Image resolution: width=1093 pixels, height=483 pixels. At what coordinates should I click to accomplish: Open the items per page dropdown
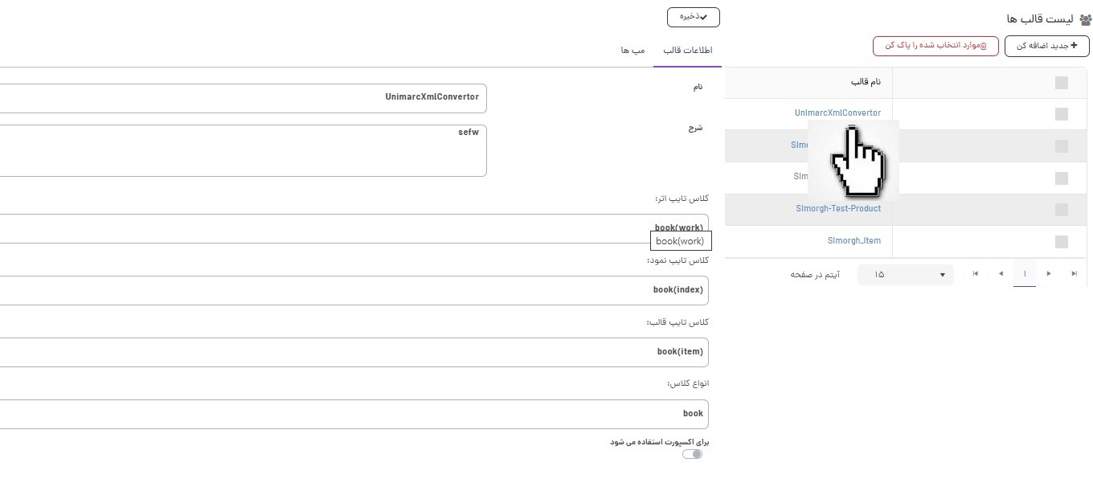tap(905, 275)
